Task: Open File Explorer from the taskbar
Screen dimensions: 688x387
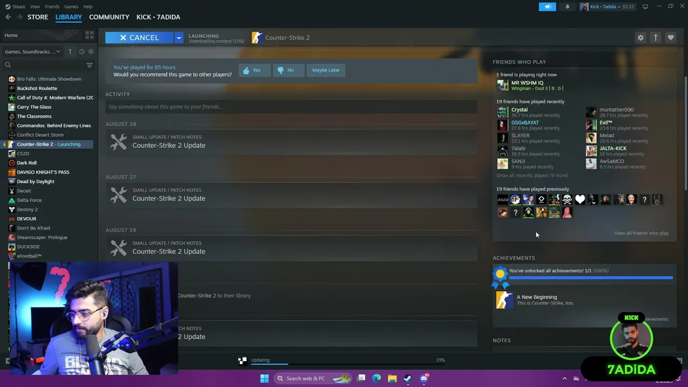Action: click(392, 378)
